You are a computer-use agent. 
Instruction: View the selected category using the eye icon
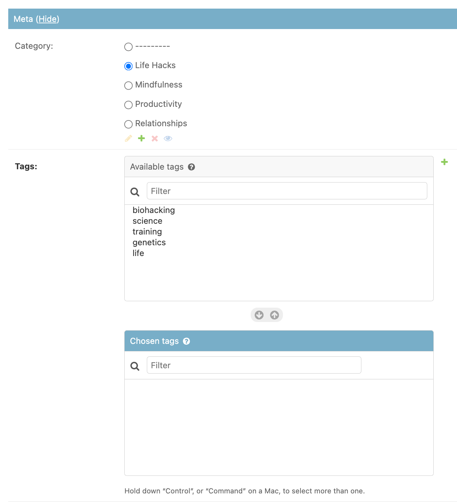168,138
